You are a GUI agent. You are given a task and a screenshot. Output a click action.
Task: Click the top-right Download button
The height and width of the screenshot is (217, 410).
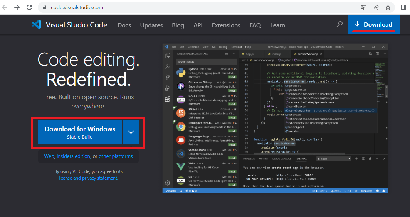point(374,24)
